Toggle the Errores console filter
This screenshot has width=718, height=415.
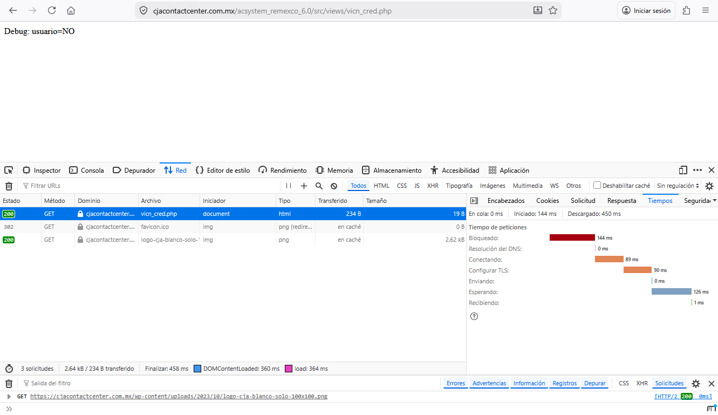(x=456, y=383)
